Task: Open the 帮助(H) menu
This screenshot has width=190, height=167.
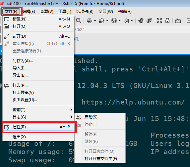Action: click(125, 12)
